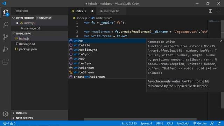Select the 'writeFileSync' suggestion
Screen dimensions: 224x126
click(107, 50)
